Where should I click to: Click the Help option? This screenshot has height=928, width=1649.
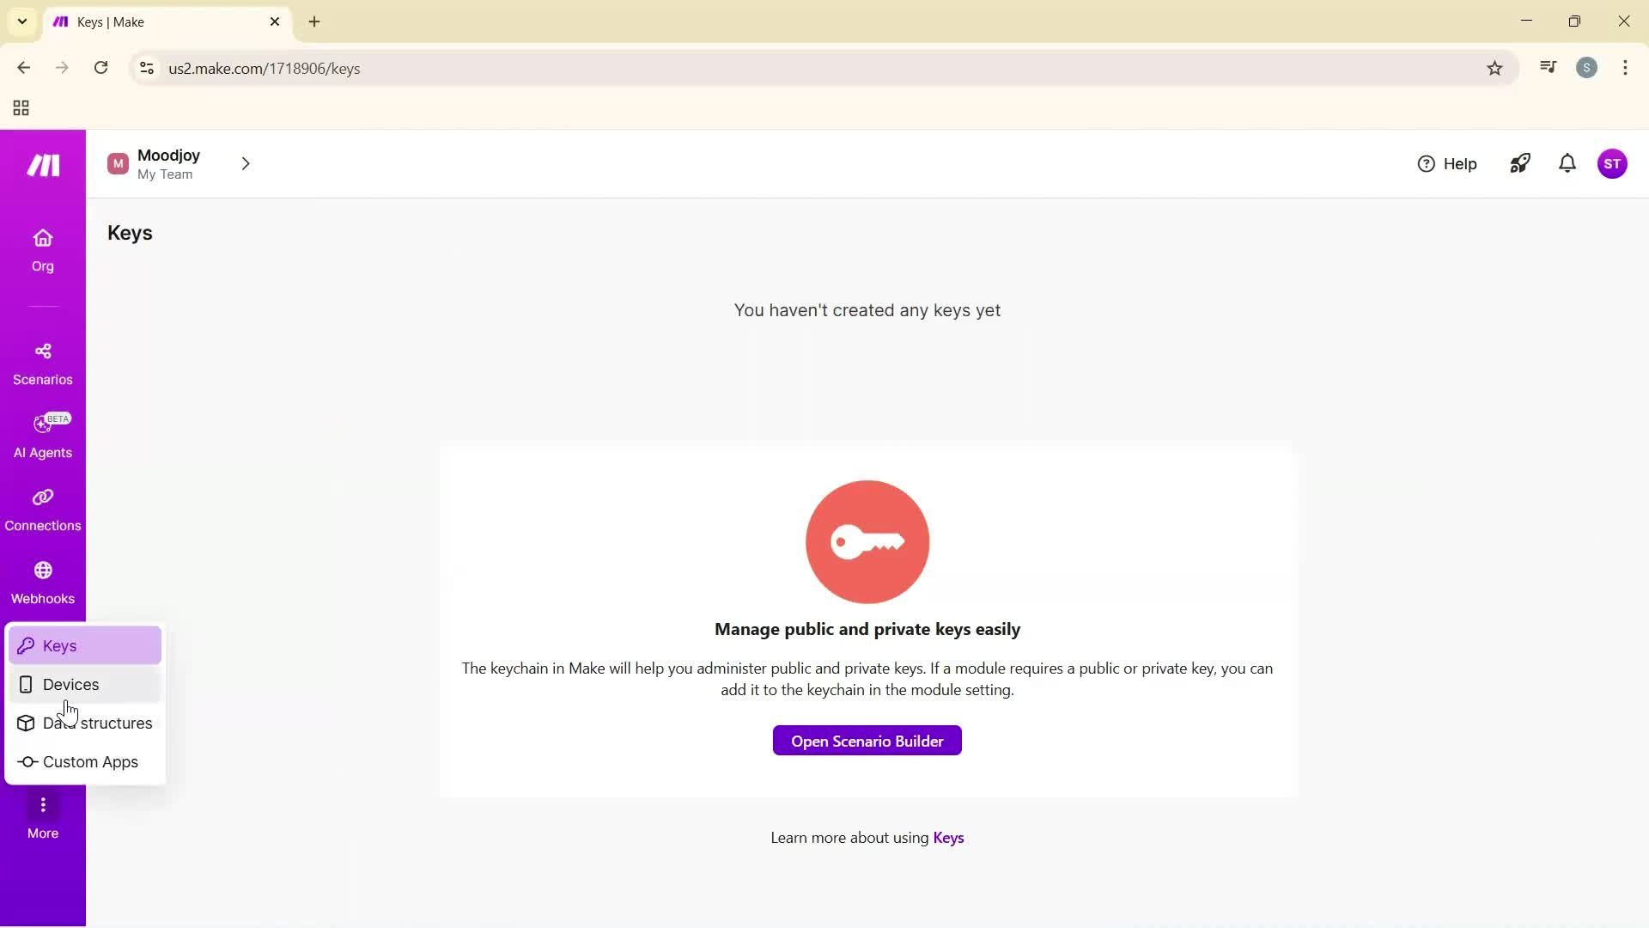[1448, 163]
